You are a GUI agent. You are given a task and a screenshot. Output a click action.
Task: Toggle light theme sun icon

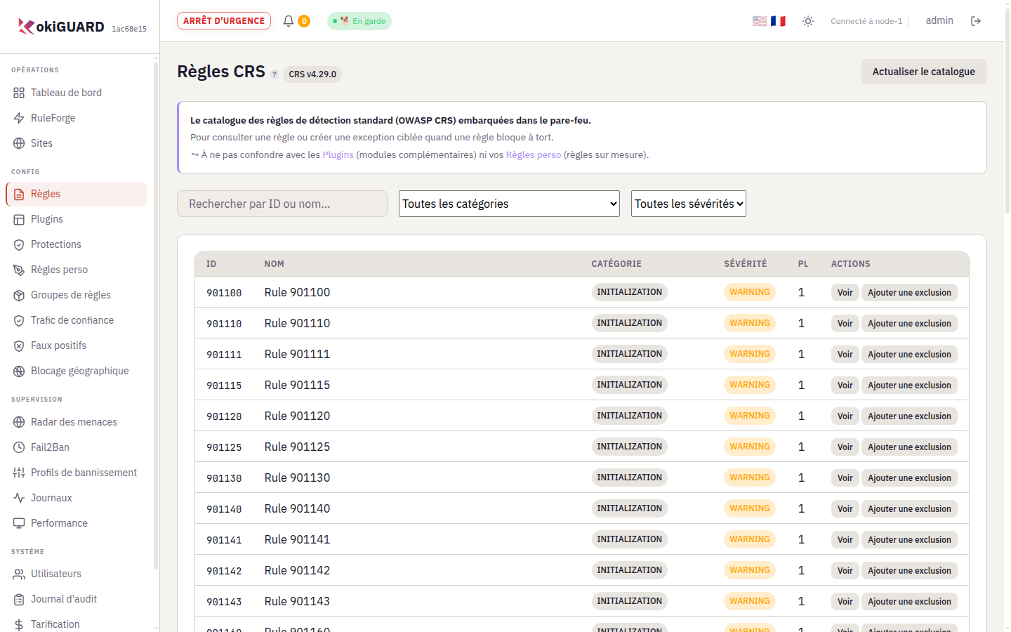tap(808, 21)
